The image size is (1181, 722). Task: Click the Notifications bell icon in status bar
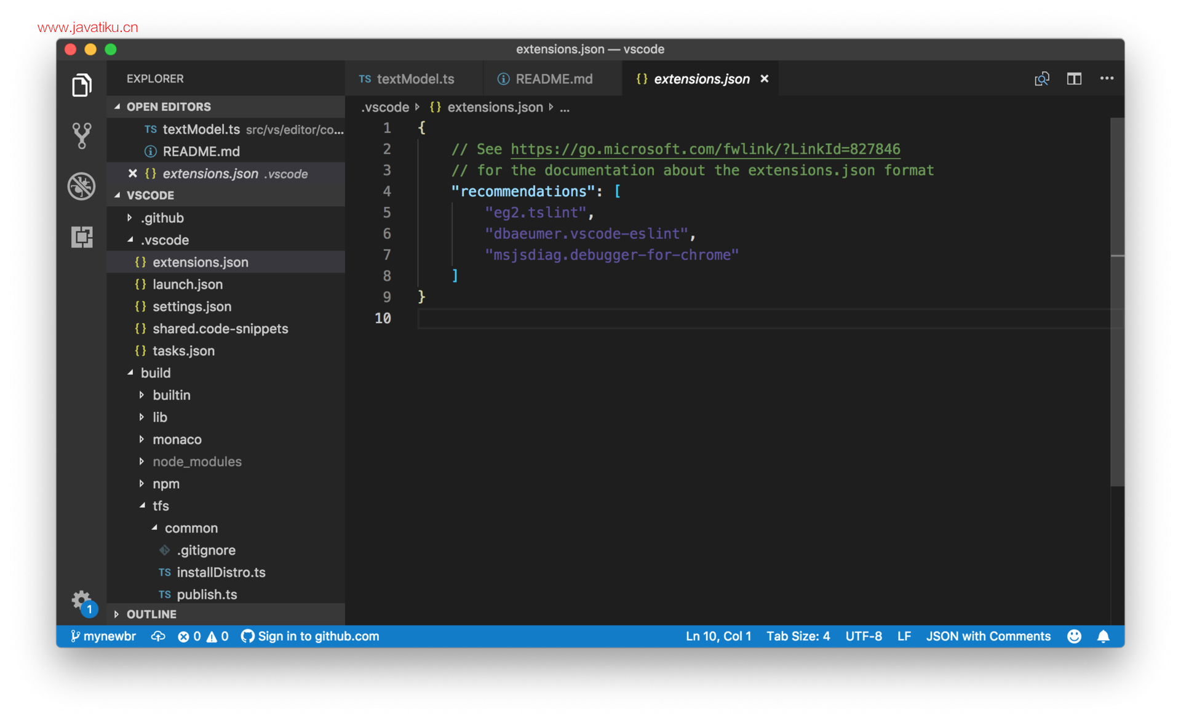[x=1102, y=636]
